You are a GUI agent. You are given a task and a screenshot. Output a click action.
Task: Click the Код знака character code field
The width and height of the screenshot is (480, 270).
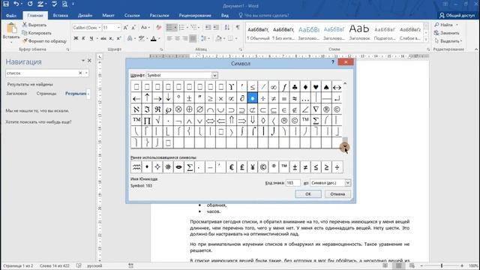coord(292,183)
